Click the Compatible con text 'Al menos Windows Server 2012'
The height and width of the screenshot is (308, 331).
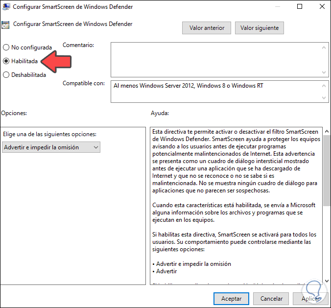[x=154, y=86]
